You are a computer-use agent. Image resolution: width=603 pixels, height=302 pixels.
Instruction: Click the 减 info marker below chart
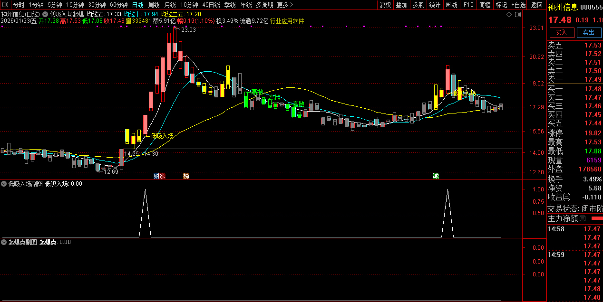tap(436, 176)
